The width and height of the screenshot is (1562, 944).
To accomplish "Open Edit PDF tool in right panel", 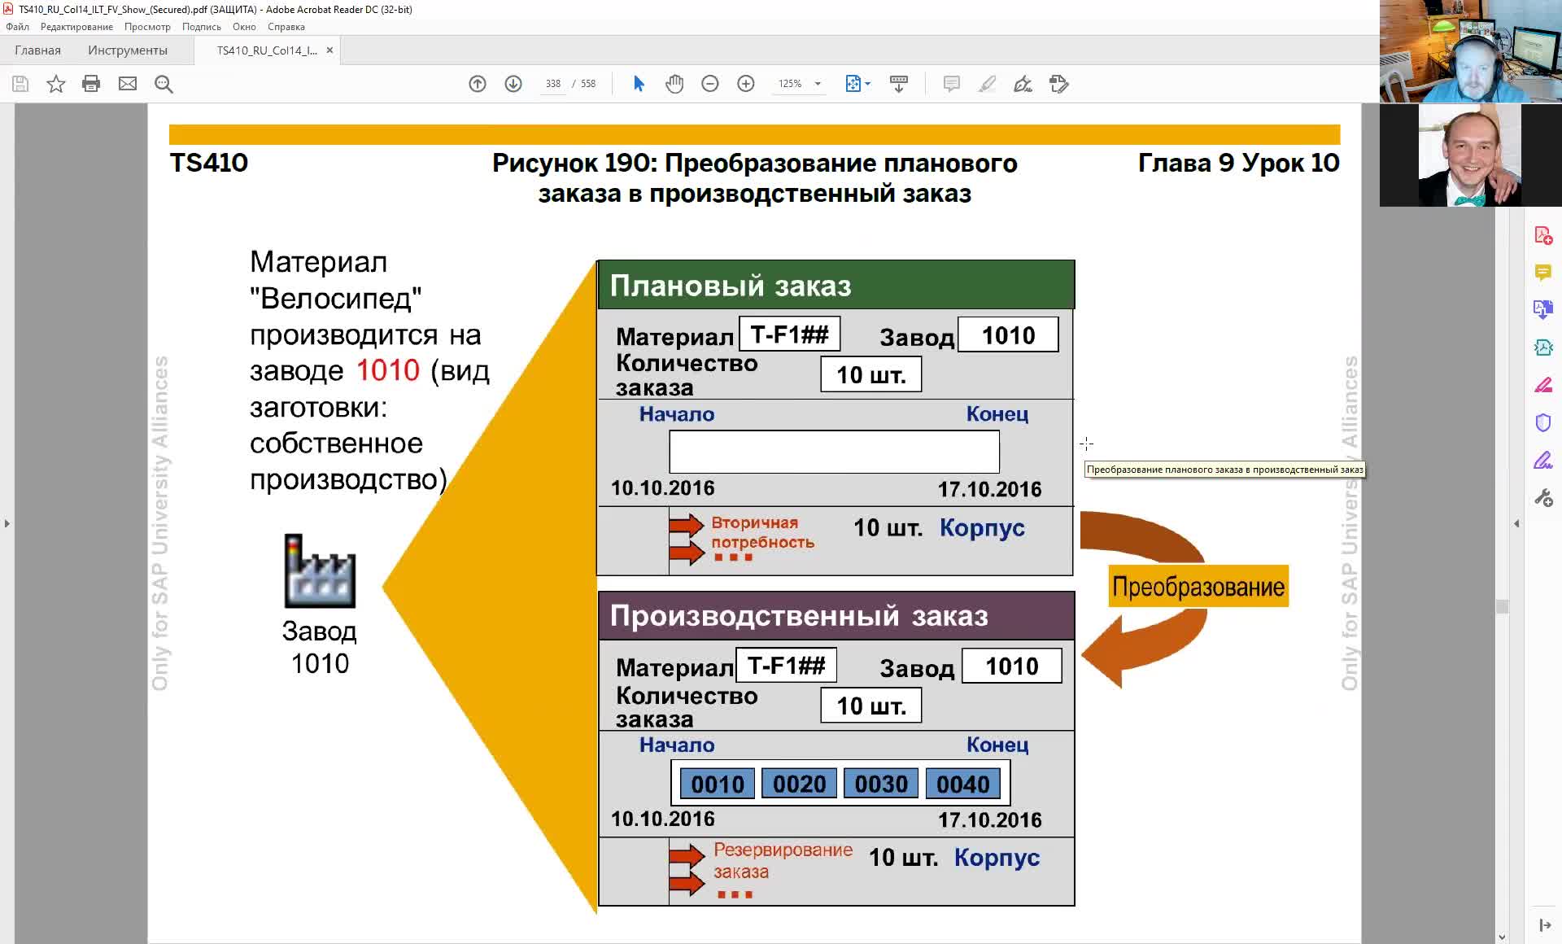I will point(1543,347).
